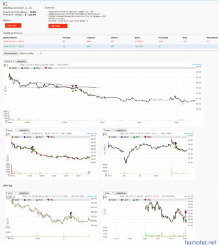Image resolution: width=219 pixels, height=245 pixels.
Task: Click BUY legend icon in 5-minute PI chart
Action: tap(37, 137)
